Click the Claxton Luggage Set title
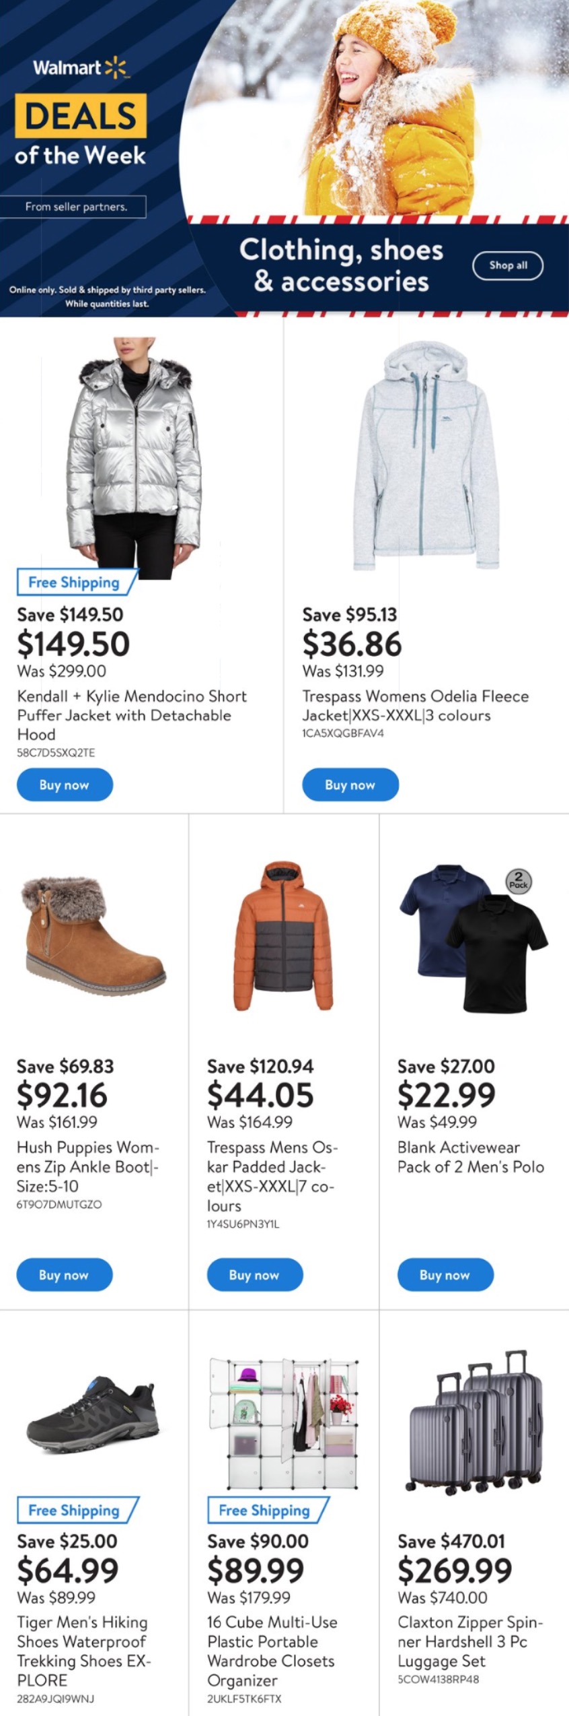The height and width of the screenshot is (1716, 569). point(469,1641)
